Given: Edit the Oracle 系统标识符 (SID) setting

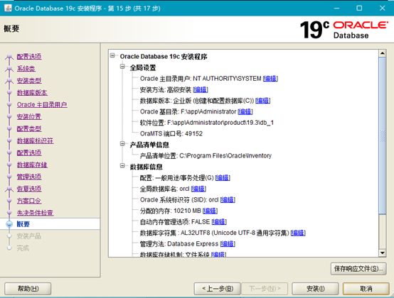Looking at the screenshot, I should [x=228, y=200].
